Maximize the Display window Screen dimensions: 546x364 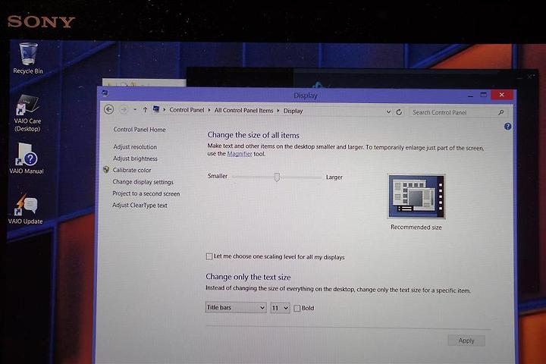coord(484,95)
